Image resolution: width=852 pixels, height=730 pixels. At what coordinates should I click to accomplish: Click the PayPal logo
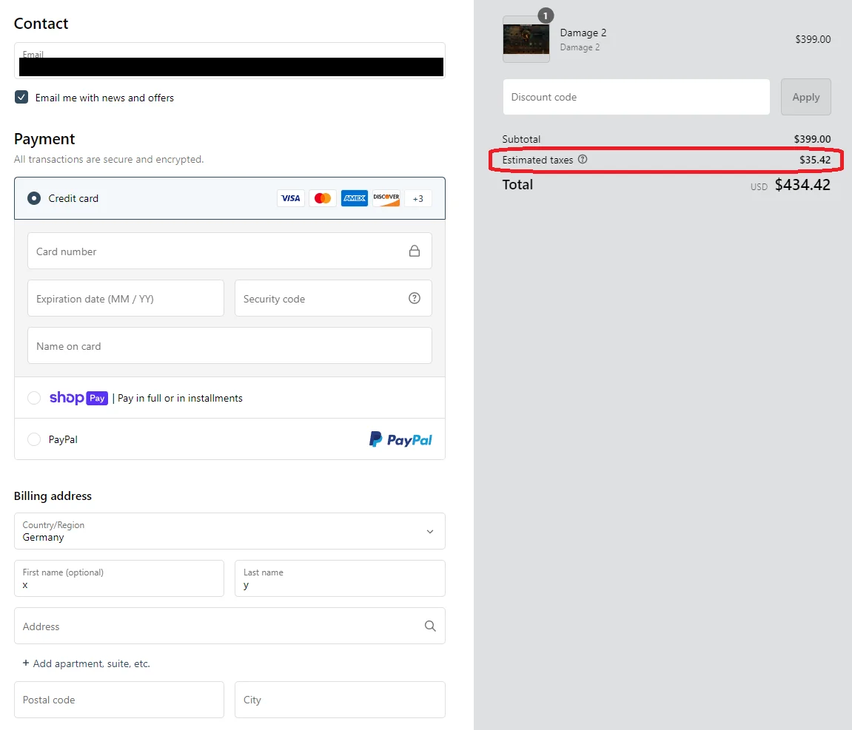400,439
